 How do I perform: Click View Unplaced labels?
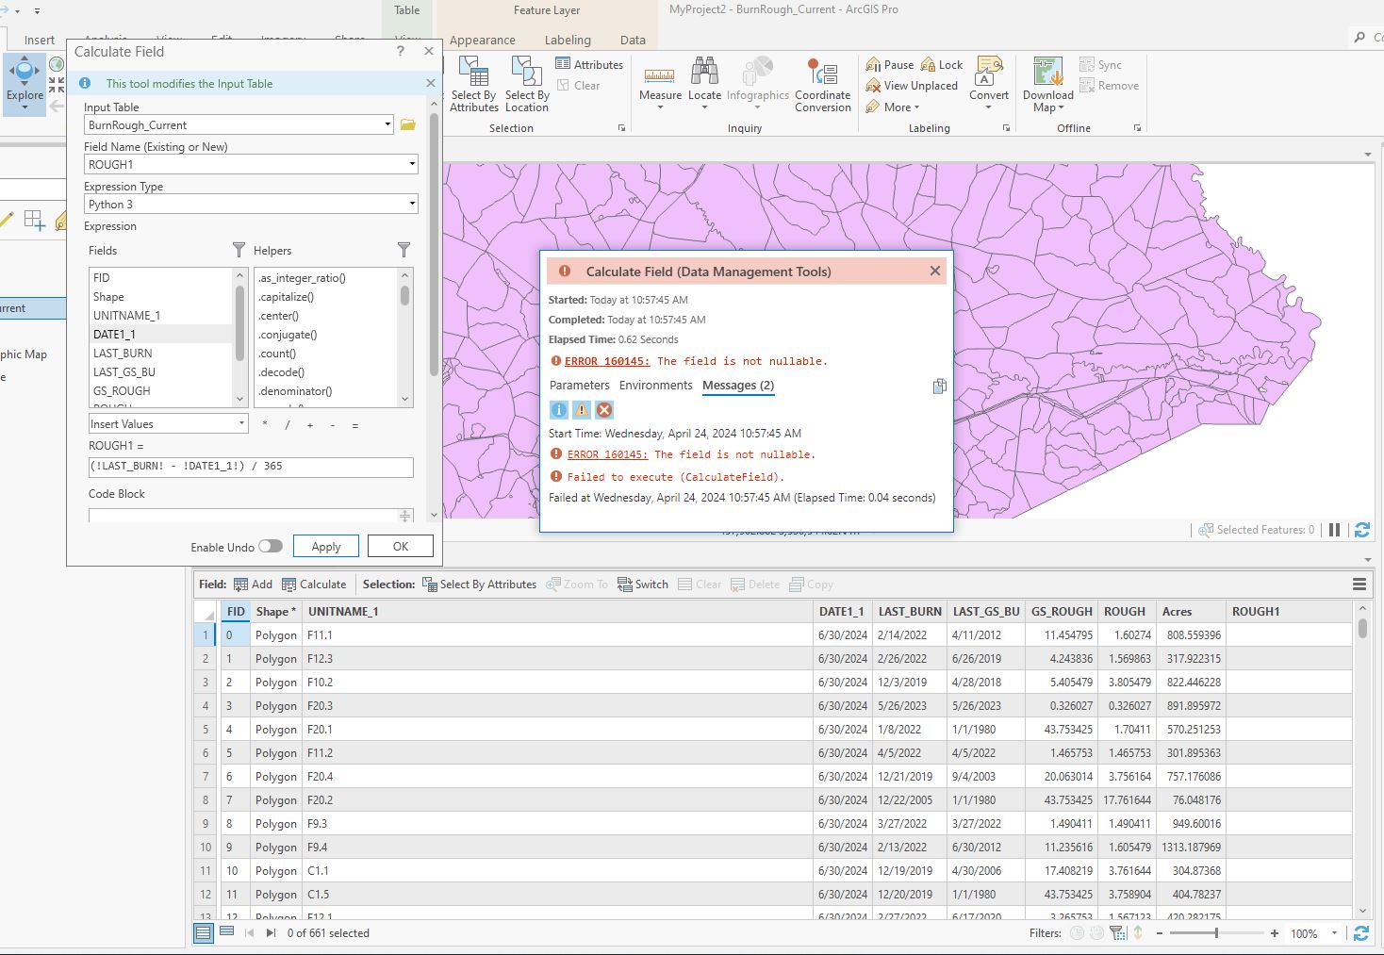(x=912, y=86)
